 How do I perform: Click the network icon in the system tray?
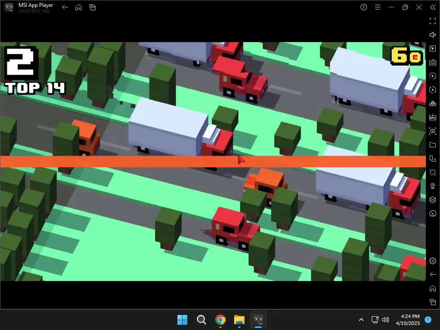point(375,320)
